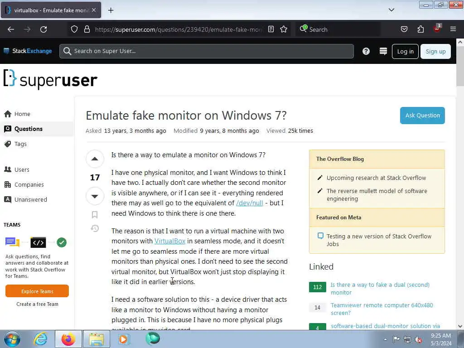Click the green vote count 112
This screenshot has width=464, height=348.
pos(317,287)
